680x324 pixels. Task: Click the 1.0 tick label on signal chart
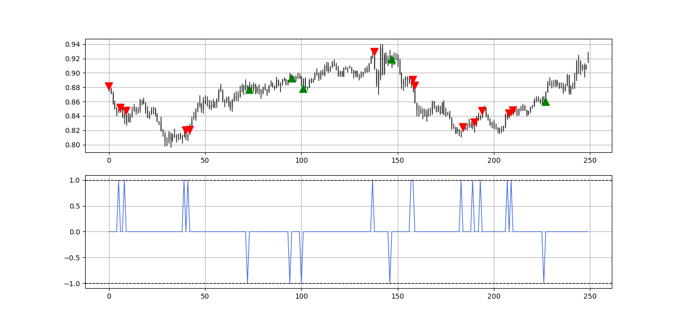pyautogui.click(x=75, y=180)
